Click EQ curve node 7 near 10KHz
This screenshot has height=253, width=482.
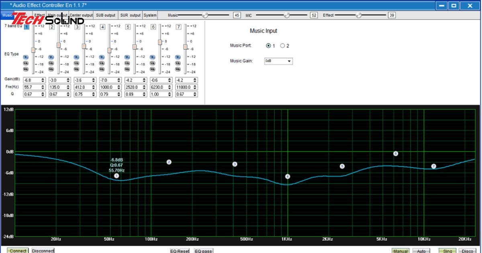[x=434, y=166]
